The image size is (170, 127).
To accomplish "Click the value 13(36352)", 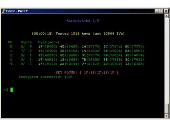I will coord(135,64).
